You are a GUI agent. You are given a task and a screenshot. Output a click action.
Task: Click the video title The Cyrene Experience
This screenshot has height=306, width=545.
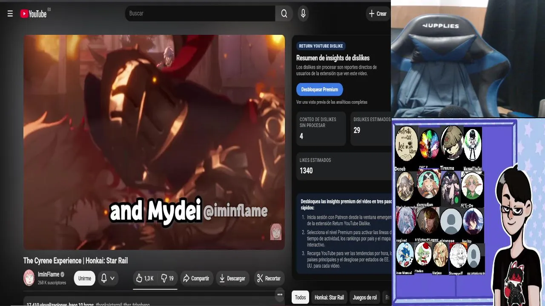[75, 261]
